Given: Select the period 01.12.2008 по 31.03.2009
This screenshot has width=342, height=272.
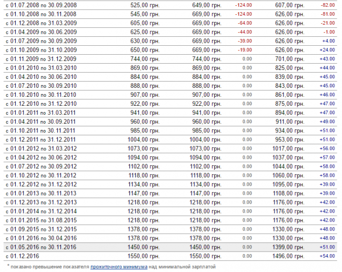Looking at the screenshot, I should coord(48,23).
